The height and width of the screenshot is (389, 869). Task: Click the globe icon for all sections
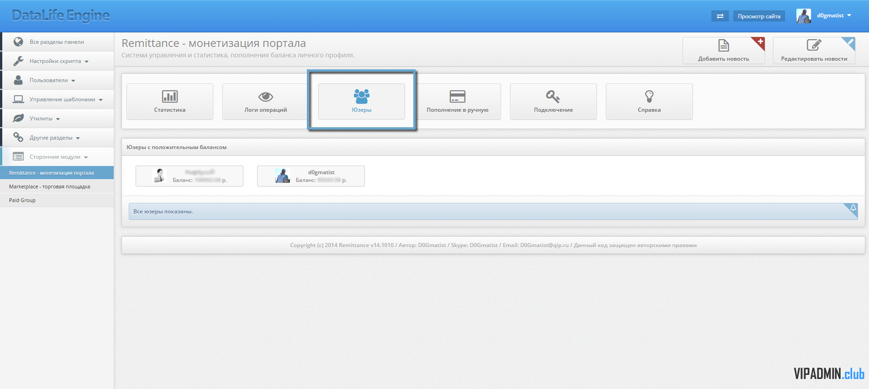(x=18, y=41)
